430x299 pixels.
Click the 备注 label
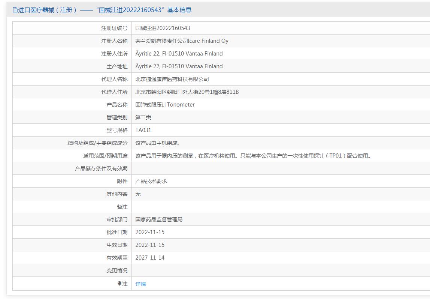point(122,207)
